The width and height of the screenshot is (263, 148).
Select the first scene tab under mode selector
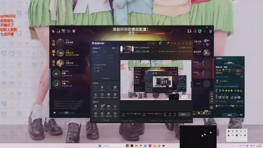tap(95, 52)
